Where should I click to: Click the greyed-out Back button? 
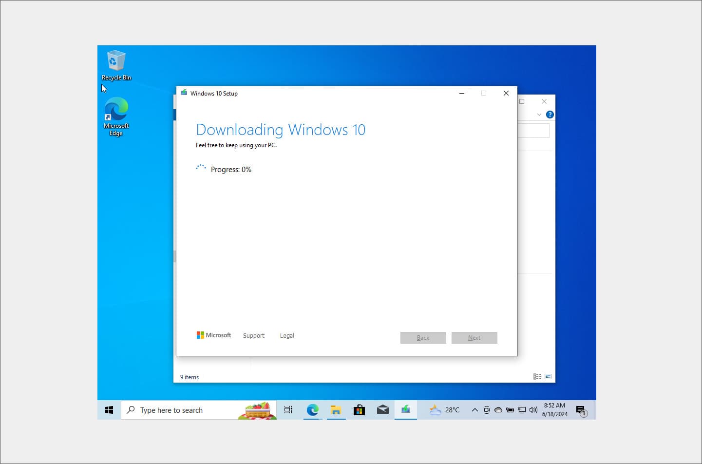(423, 338)
